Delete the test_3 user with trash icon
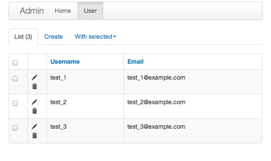Screen dimensions: 271x161 tap(34, 136)
